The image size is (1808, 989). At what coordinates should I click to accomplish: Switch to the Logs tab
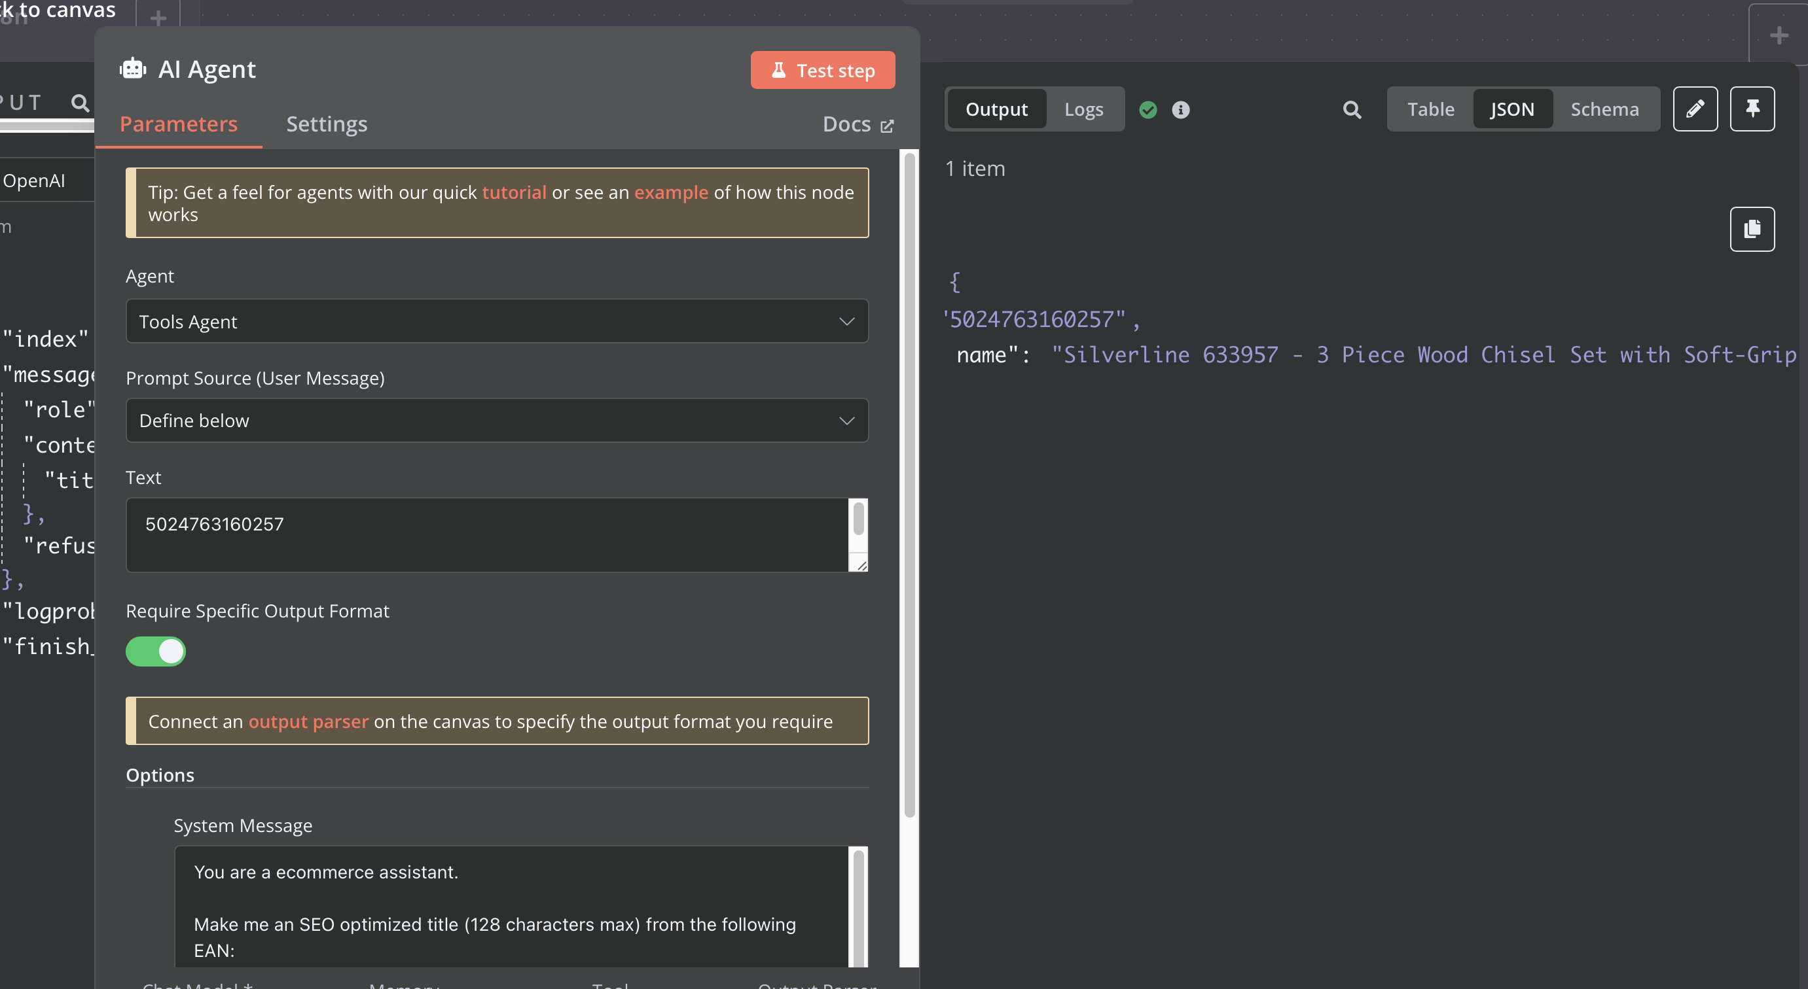click(x=1083, y=109)
